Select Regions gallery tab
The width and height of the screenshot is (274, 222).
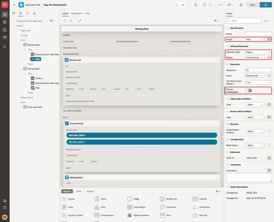67,191
